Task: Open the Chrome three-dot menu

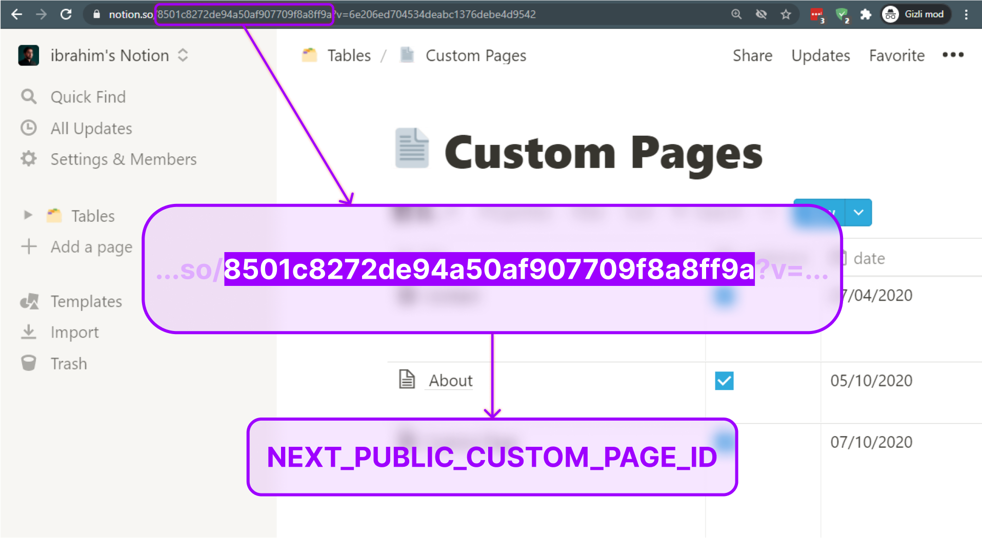Action: pyautogui.click(x=966, y=14)
